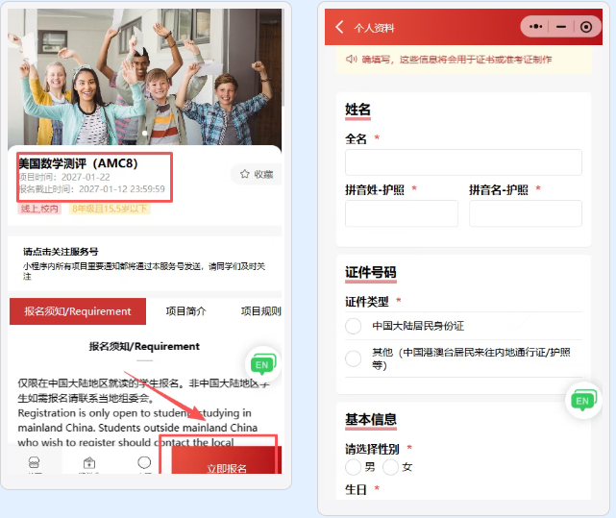Open the three-dot mini program menu
This screenshot has width=616, height=518.
click(535, 27)
